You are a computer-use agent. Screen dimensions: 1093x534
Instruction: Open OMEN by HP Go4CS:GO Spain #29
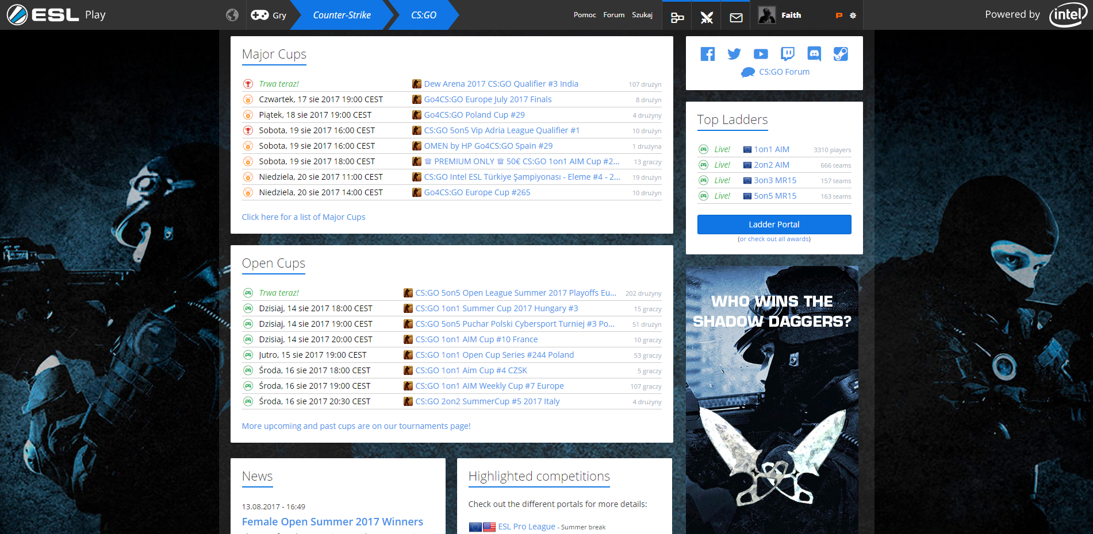tap(488, 146)
